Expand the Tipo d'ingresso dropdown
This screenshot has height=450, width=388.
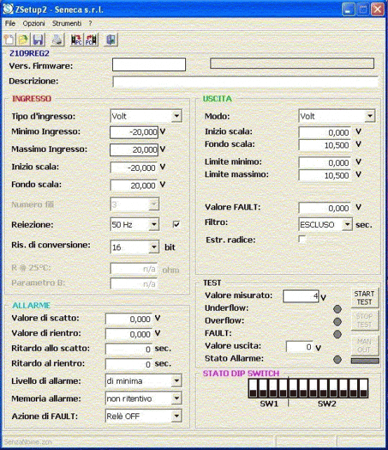point(177,116)
